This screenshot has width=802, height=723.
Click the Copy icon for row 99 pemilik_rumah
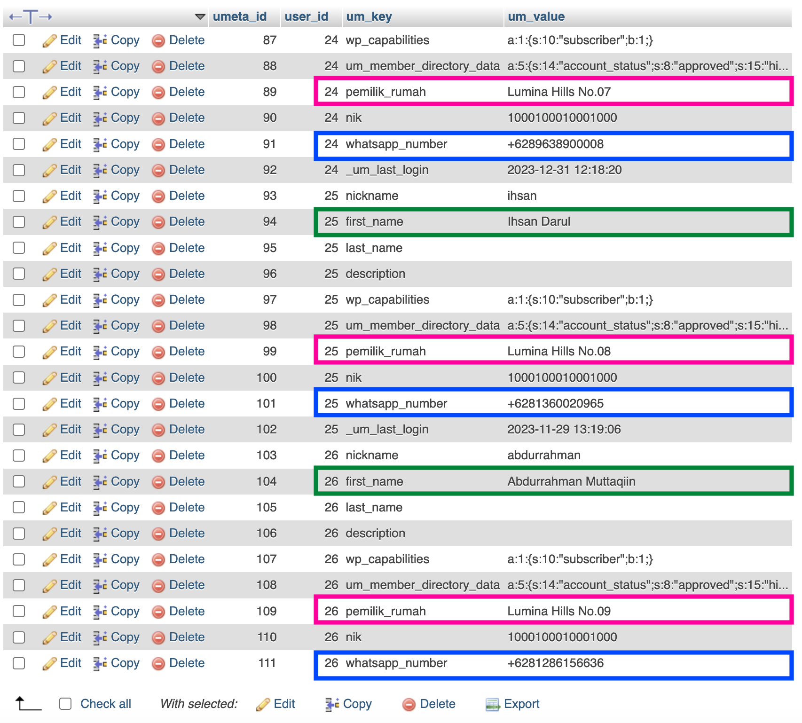pos(100,352)
